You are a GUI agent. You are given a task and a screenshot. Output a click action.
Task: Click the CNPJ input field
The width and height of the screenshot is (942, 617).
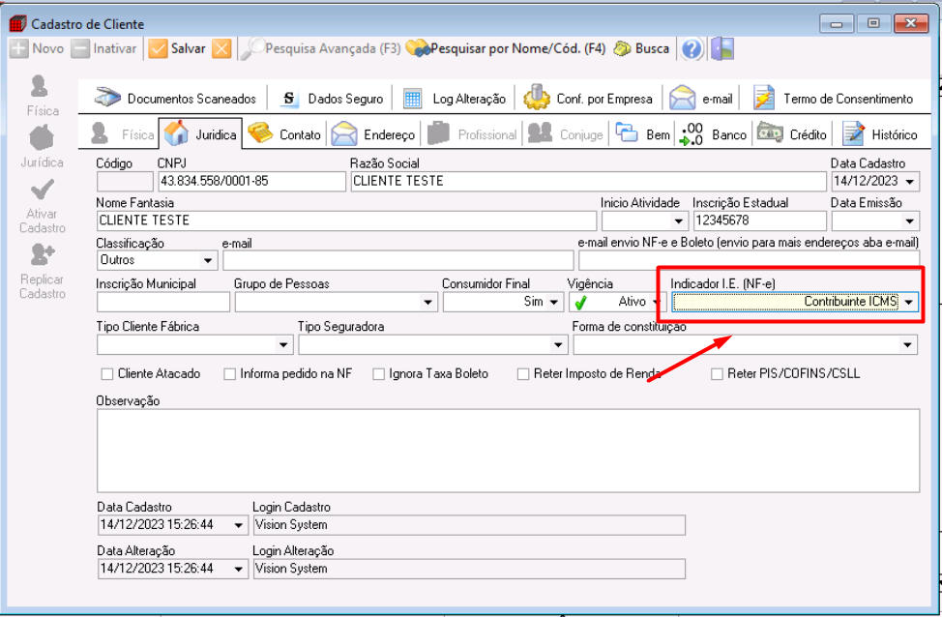[251, 182]
